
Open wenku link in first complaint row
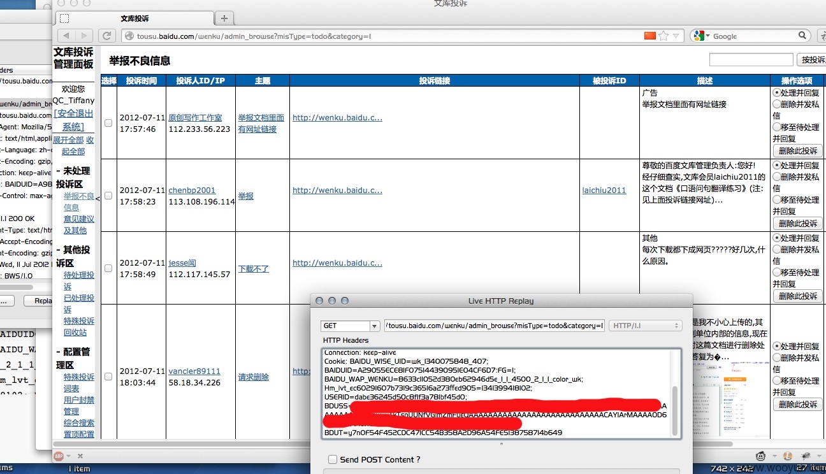[x=337, y=118]
